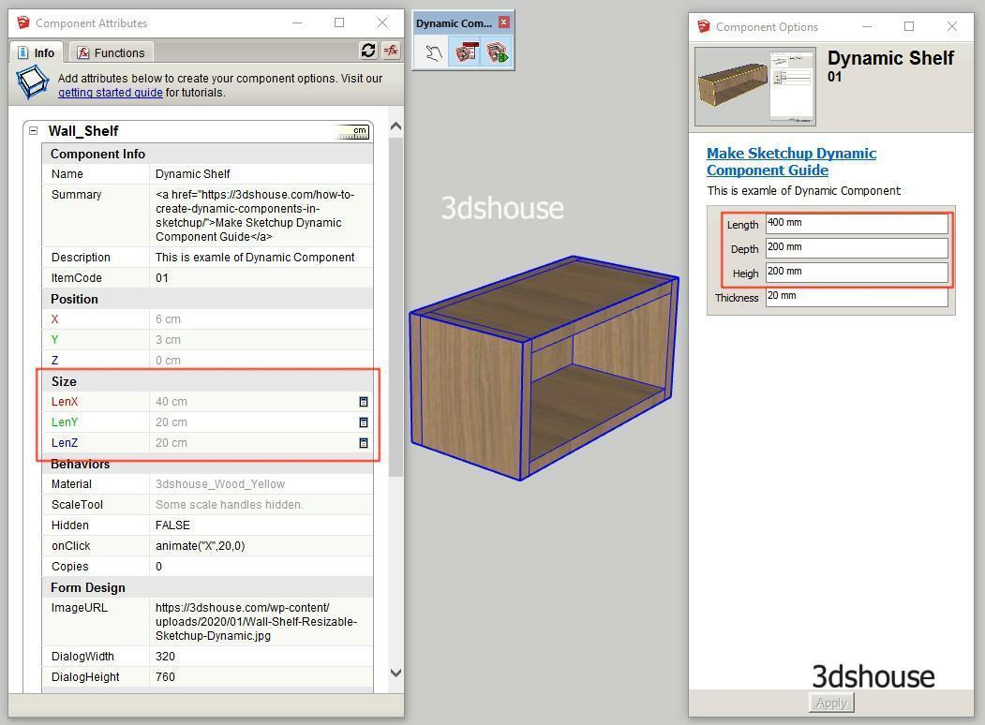Select the Interact tool hand icon
The width and height of the screenshot is (985, 725).
(x=433, y=52)
